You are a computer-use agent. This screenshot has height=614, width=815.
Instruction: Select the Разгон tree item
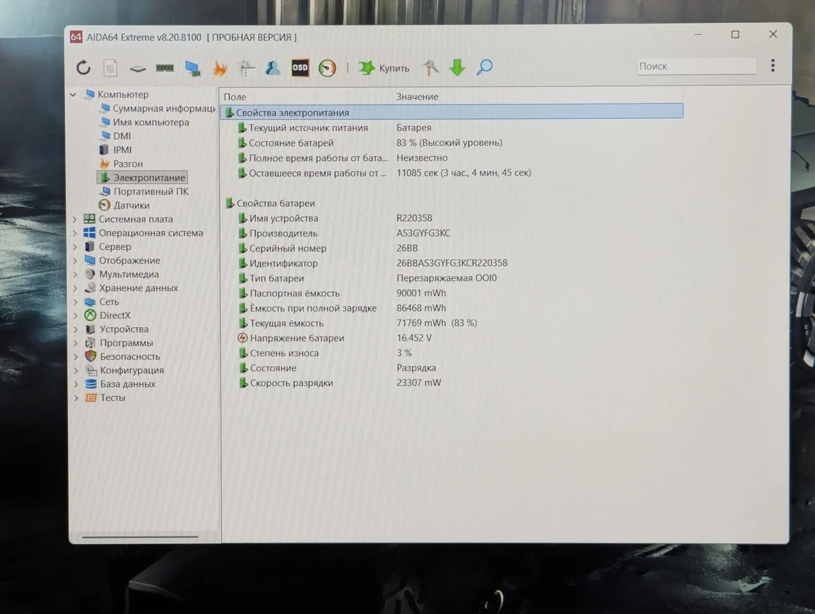[x=121, y=164]
